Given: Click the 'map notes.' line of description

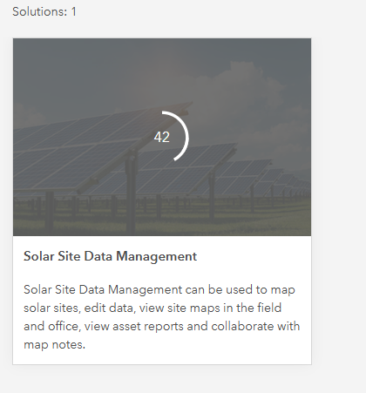Looking at the screenshot, I should pos(54,344).
